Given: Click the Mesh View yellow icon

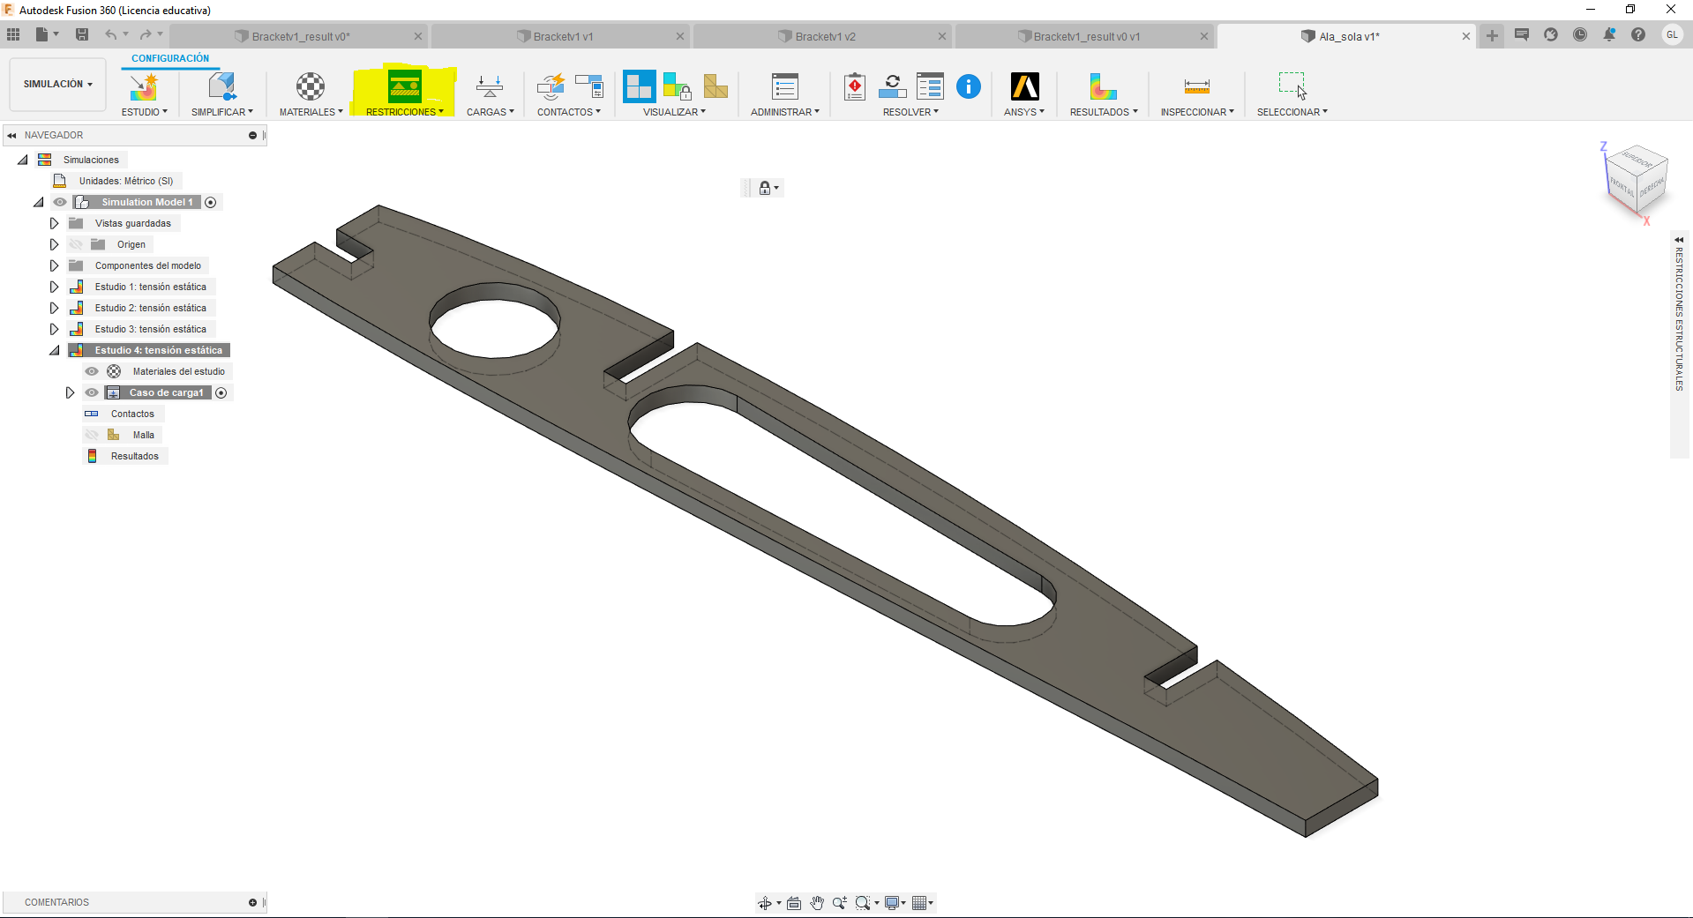Looking at the screenshot, I should pyautogui.click(x=715, y=86).
